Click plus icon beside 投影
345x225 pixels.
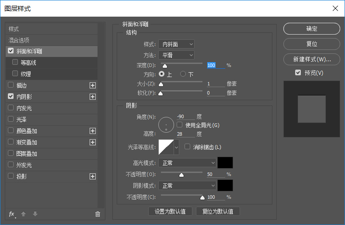[92, 176]
